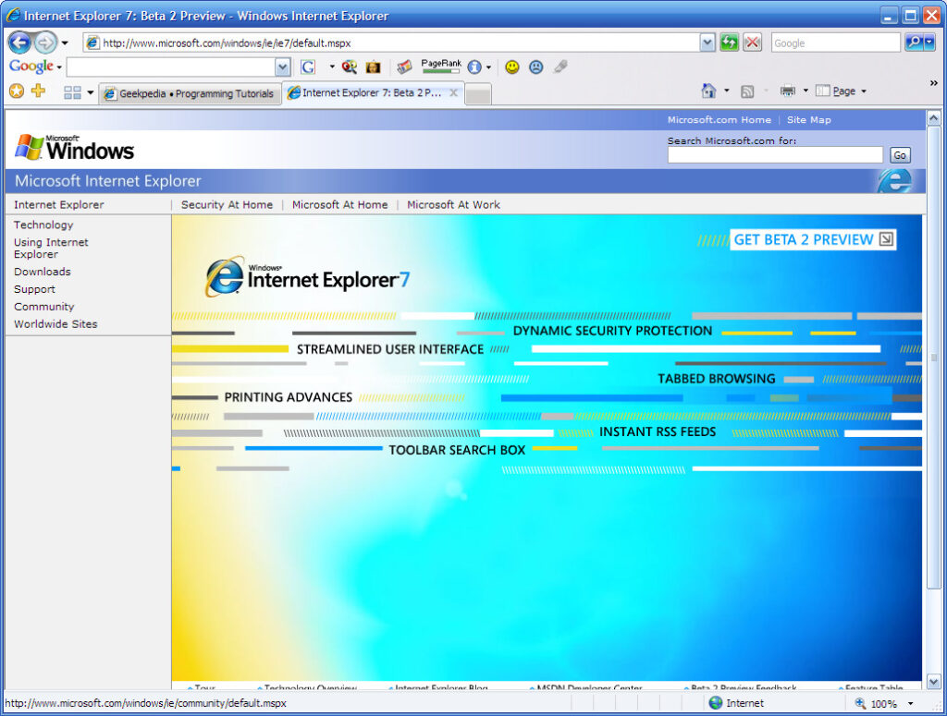Open the Community sidebar link
The image size is (947, 716).
[x=44, y=307]
